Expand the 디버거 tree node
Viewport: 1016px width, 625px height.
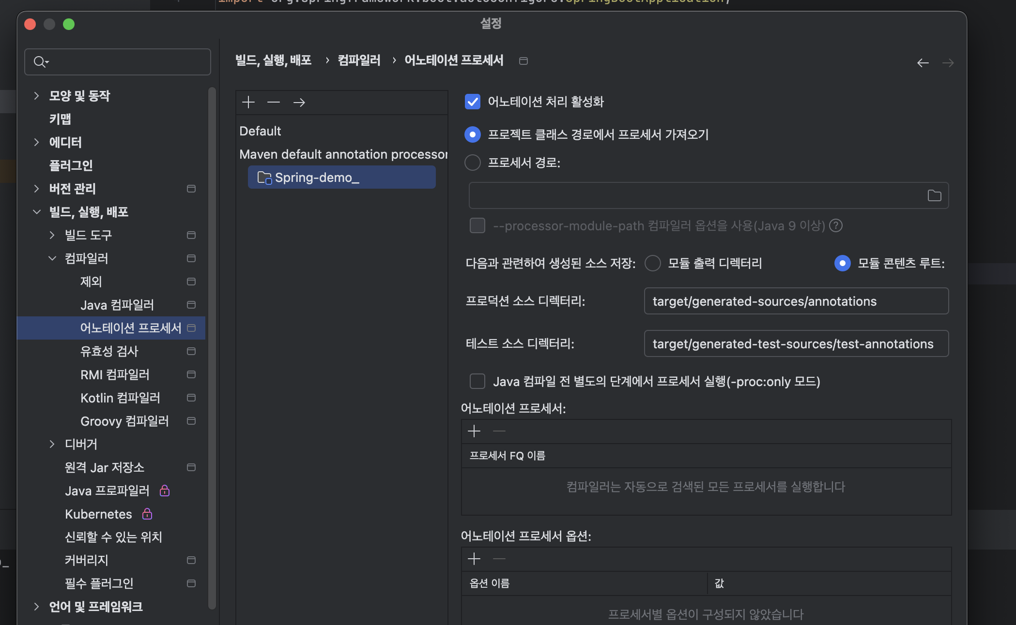52,444
